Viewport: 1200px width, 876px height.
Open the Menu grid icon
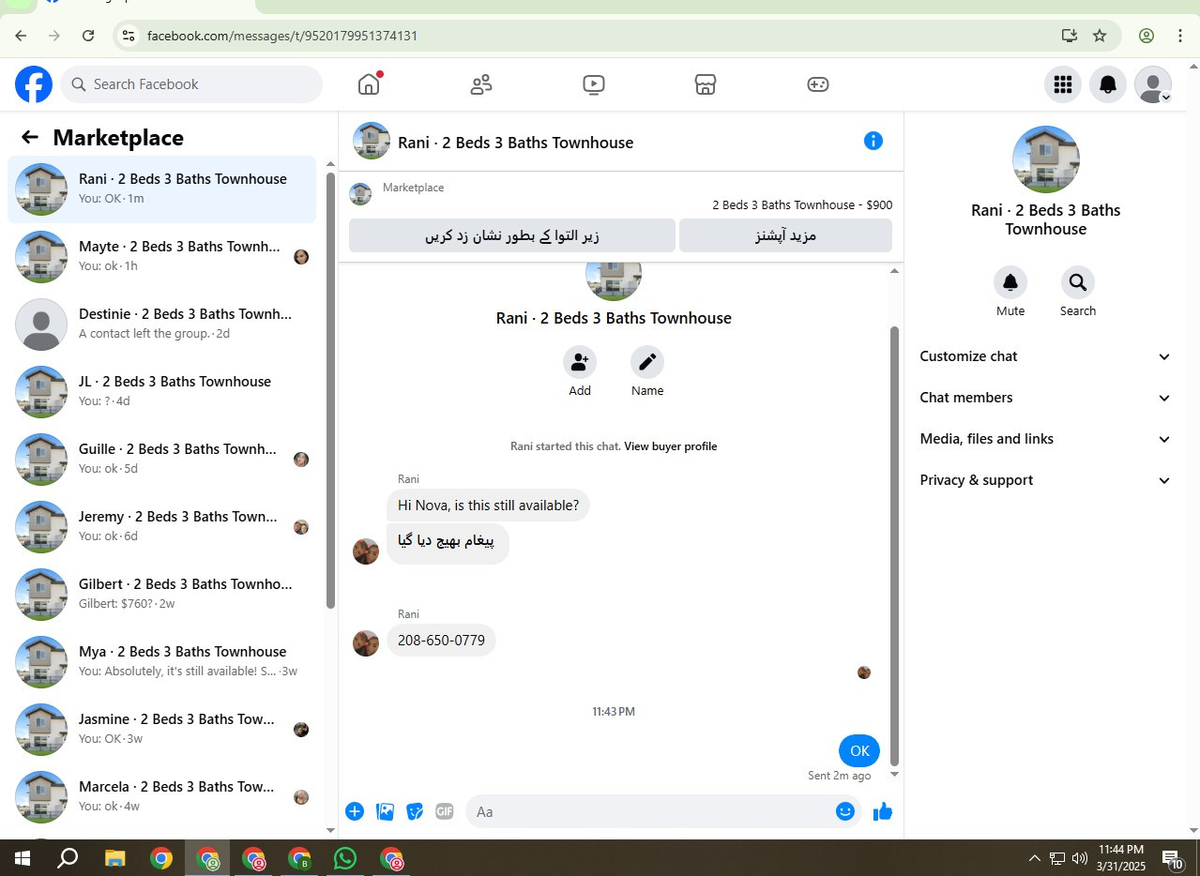pyautogui.click(x=1063, y=84)
